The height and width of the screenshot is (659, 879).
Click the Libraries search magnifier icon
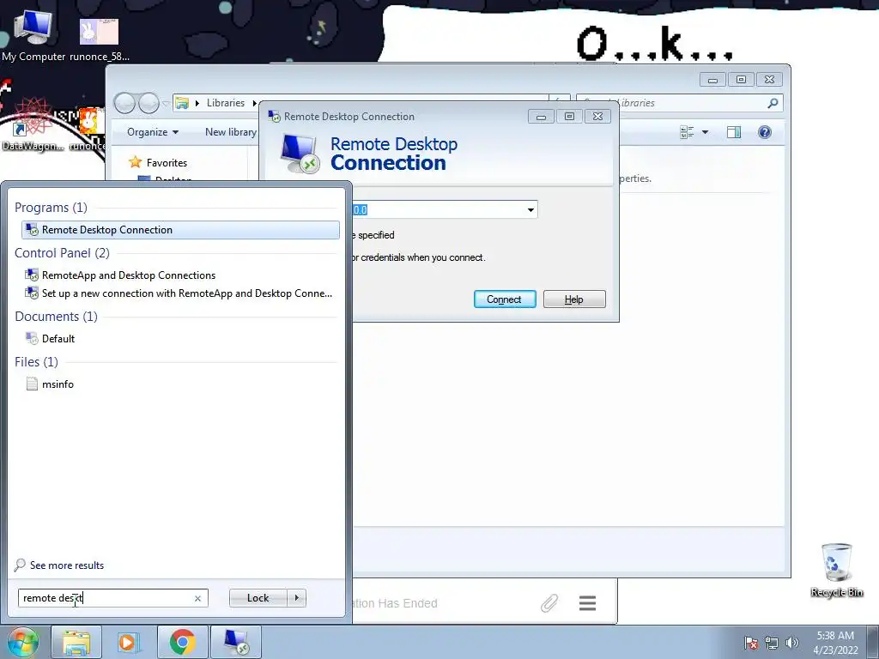coord(773,103)
